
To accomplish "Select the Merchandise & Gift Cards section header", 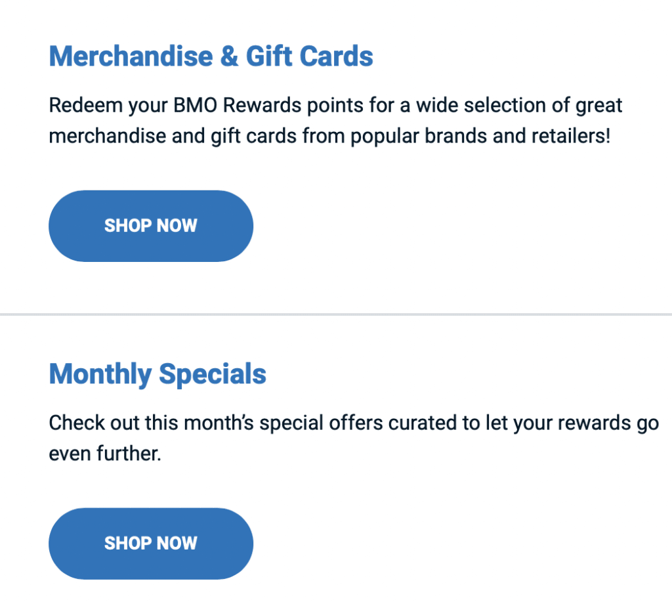I will (x=210, y=56).
